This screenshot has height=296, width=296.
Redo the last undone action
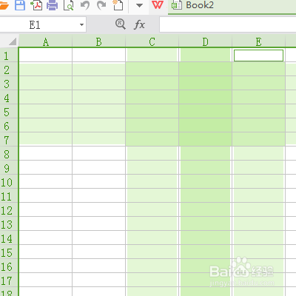coord(101,5)
